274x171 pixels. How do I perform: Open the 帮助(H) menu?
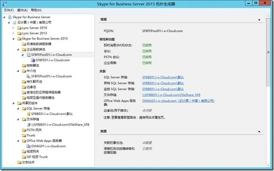point(36,10)
